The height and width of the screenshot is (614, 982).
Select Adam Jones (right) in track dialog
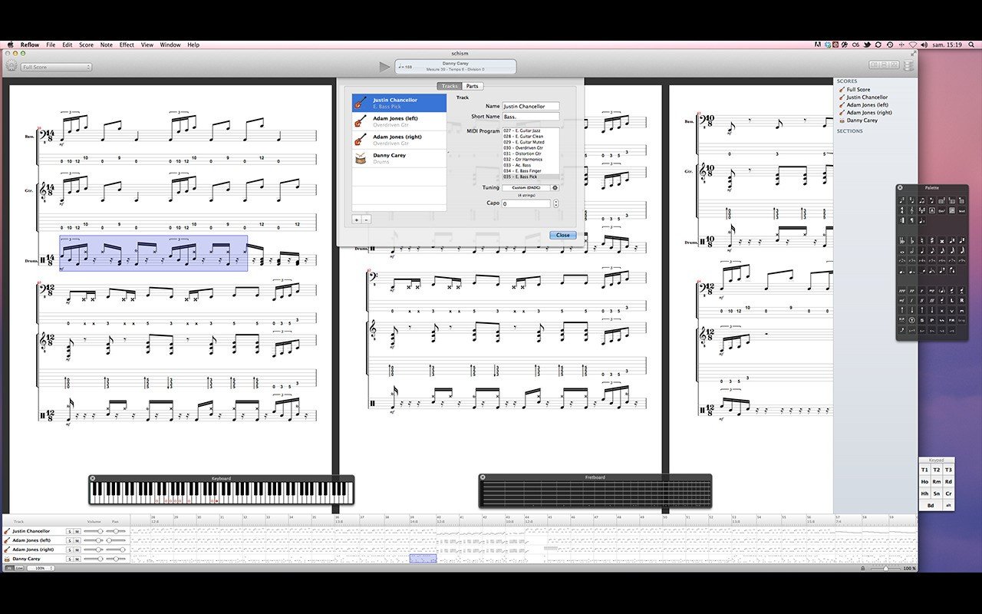(399, 140)
